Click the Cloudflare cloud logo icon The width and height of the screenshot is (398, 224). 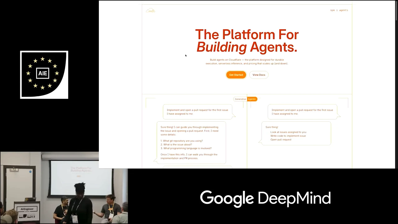tap(150, 10)
